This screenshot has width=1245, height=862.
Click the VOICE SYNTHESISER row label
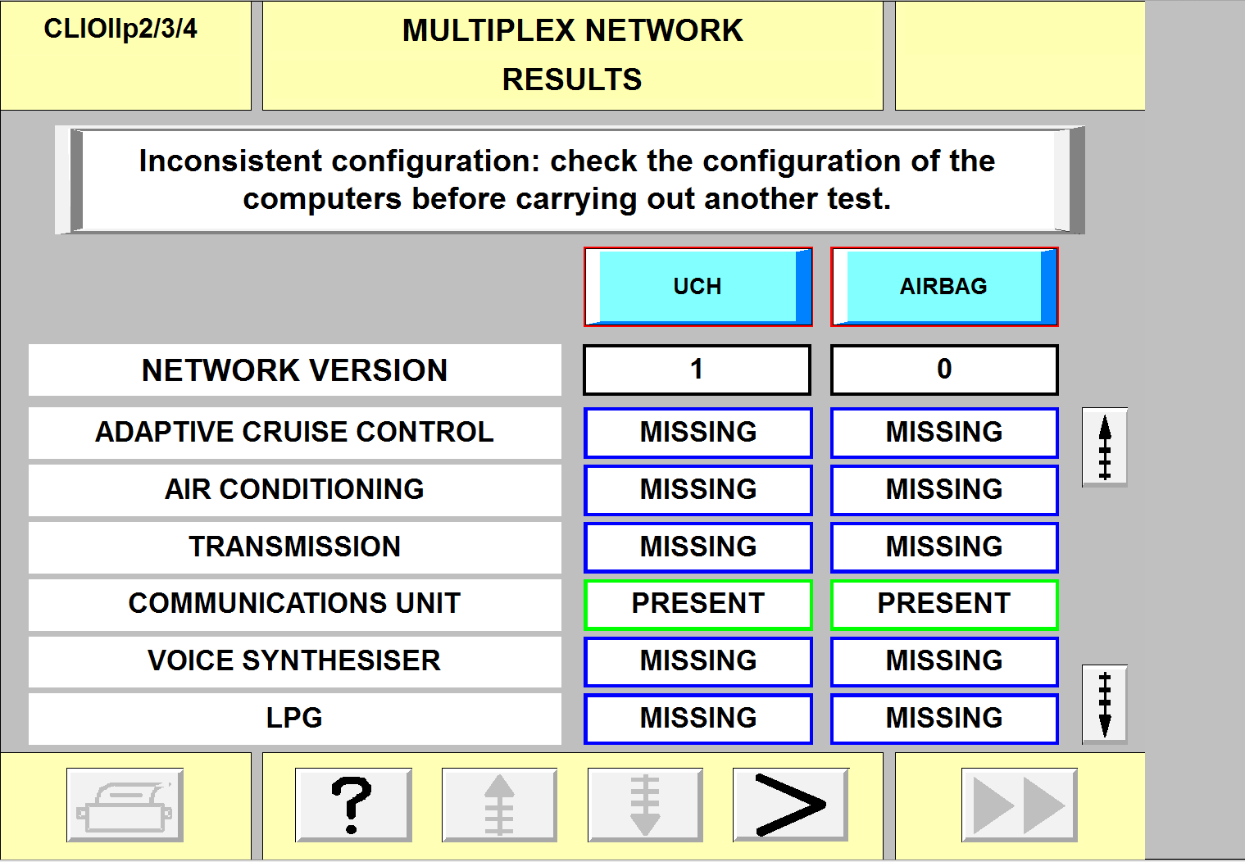click(294, 661)
